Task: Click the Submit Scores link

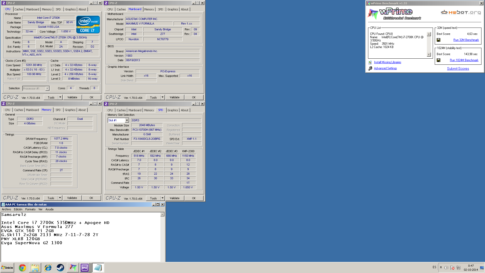Action: tap(458, 69)
